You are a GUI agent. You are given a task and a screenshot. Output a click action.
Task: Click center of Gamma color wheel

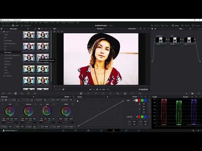(29, 111)
